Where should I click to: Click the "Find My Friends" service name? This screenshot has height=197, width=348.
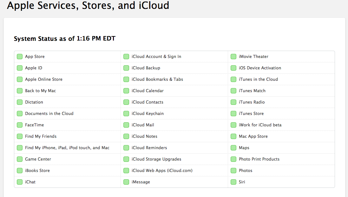tap(41, 136)
